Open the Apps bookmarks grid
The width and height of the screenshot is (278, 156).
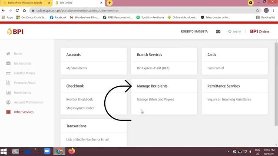coord(7,17)
